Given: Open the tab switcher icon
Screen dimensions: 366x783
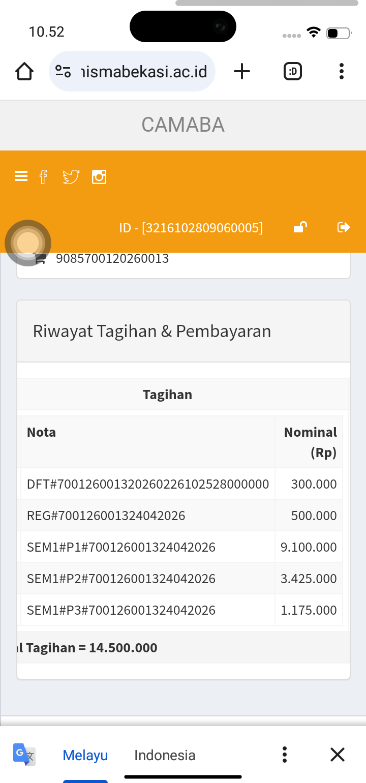Looking at the screenshot, I should (x=293, y=71).
